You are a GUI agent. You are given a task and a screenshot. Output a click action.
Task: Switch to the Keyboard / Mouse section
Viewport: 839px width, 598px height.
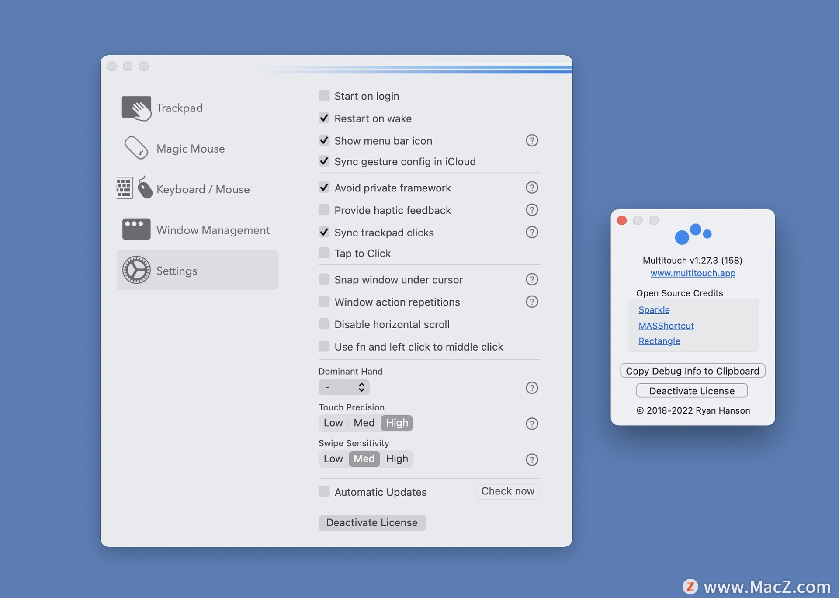pos(198,189)
